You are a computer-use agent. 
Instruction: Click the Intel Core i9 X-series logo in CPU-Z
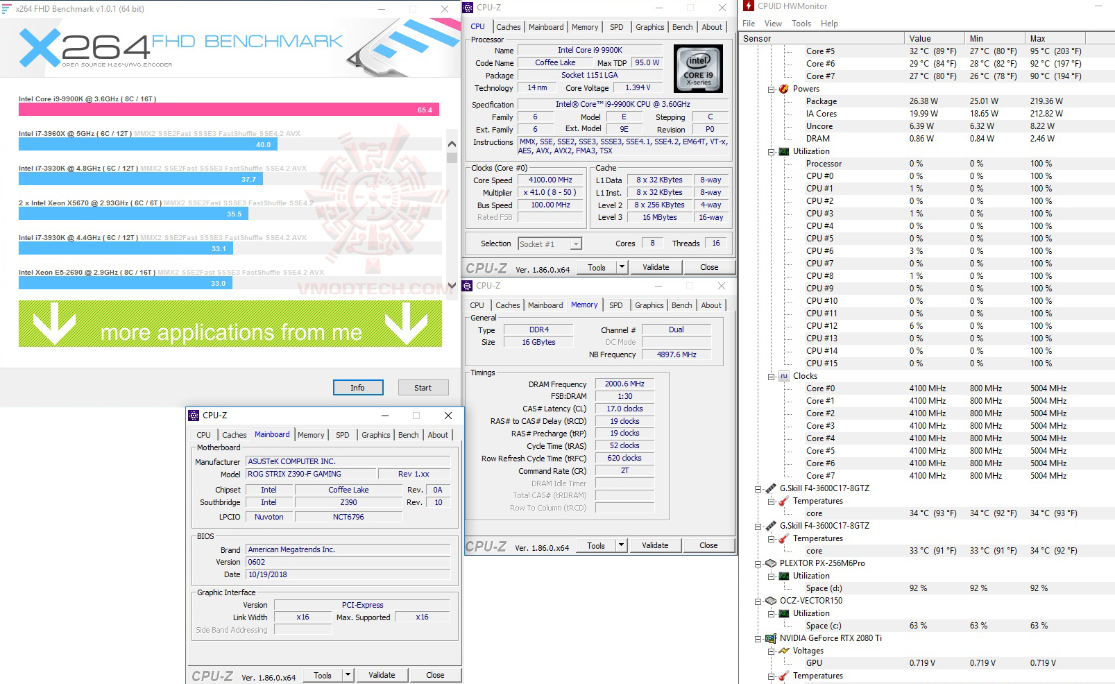pos(697,69)
